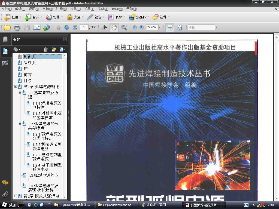Viewport: 279px width, 209px height.
Task: Open the 文件(F) menu
Action: tap(7, 9)
